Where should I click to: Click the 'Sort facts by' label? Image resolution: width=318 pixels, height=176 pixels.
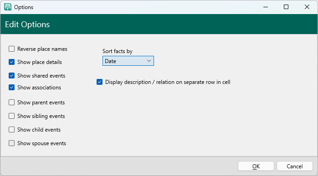tap(118, 51)
